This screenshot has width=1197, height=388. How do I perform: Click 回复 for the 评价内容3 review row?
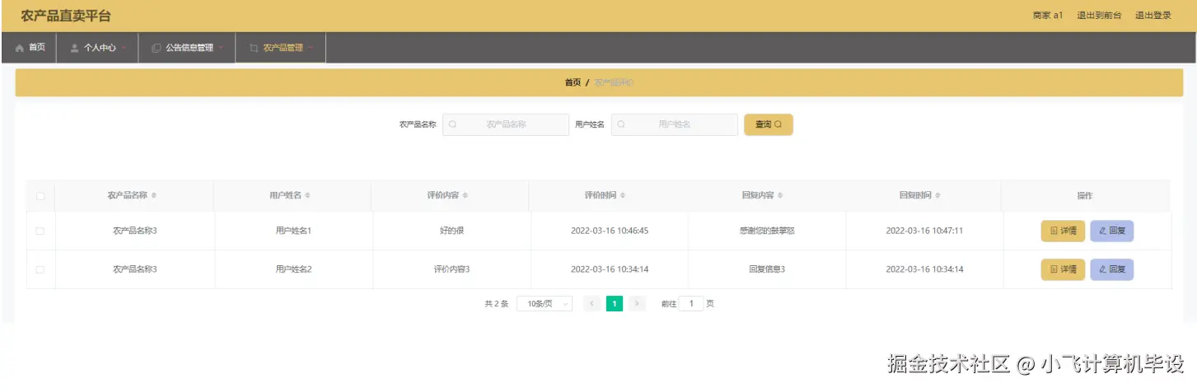[x=1112, y=269]
